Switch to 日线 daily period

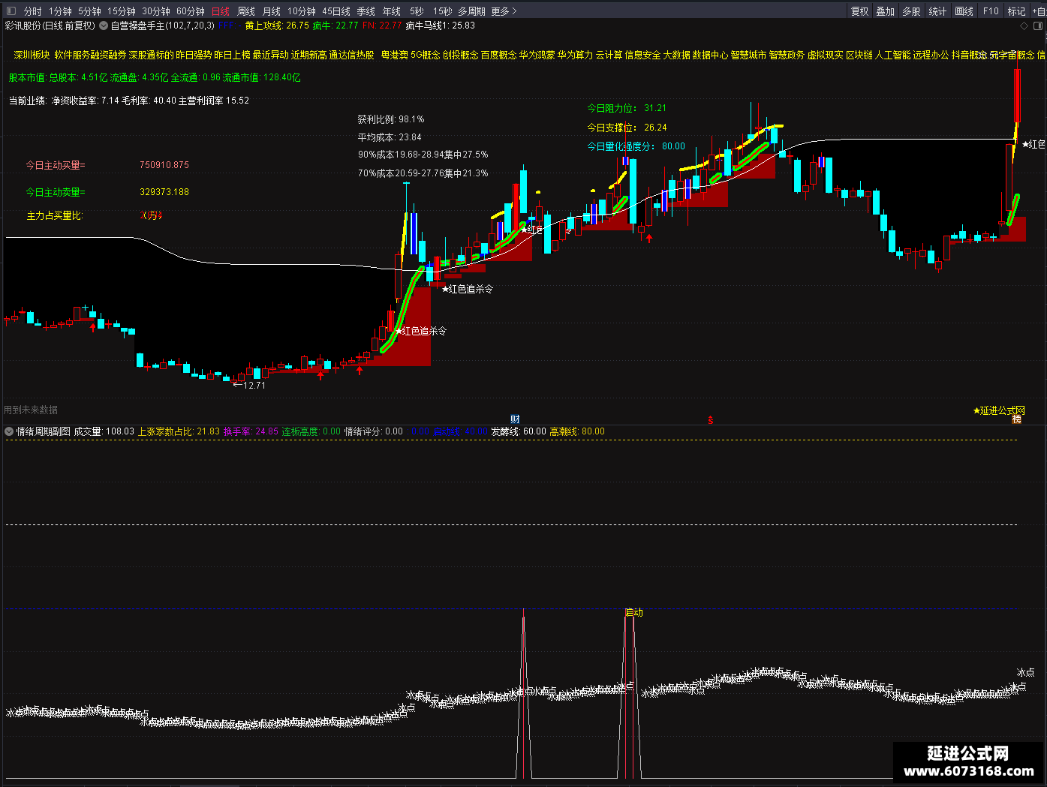pyautogui.click(x=221, y=11)
